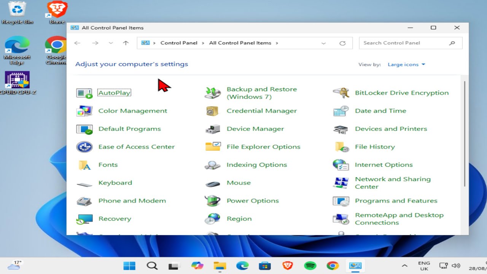The height and width of the screenshot is (274, 487).
Task: Open the Region globe icon
Action: (x=212, y=219)
